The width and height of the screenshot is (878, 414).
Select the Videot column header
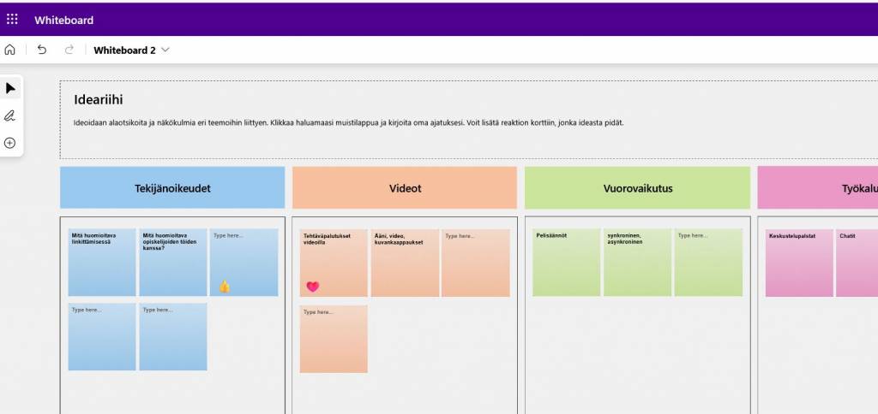[405, 188]
